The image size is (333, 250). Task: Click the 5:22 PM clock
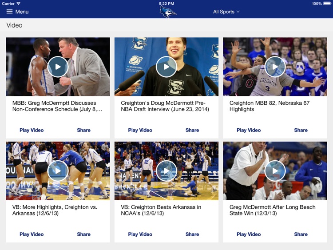point(166,4)
